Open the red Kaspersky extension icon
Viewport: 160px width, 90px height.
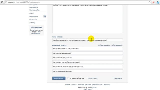pyautogui.click(x=154, y=2)
